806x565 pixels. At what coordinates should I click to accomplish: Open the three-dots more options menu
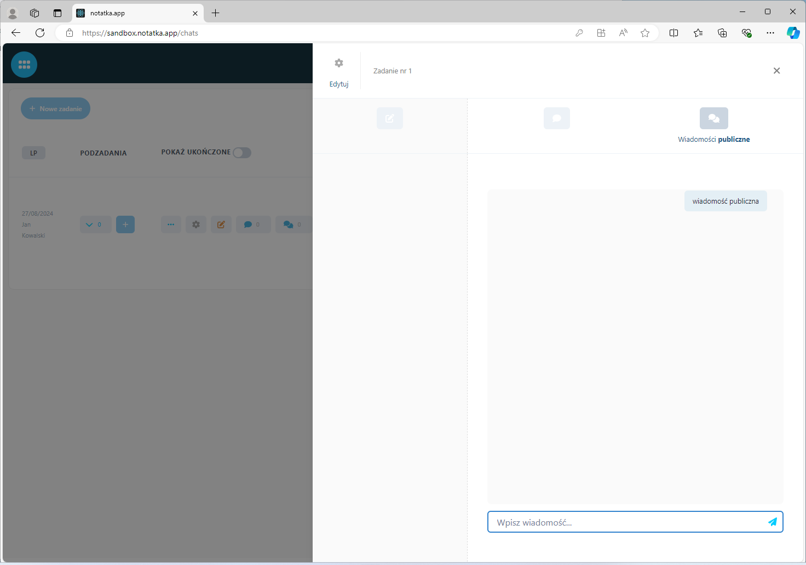click(x=171, y=224)
